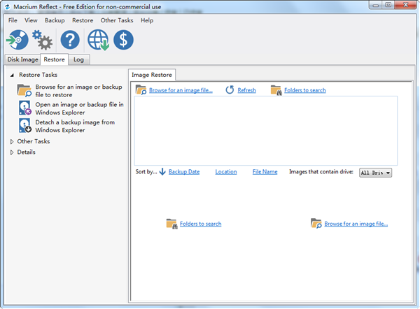Screen dimensions: 420x309
Task: Click Detach a backup image from Windows Explorer
Action: pos(75,126)
